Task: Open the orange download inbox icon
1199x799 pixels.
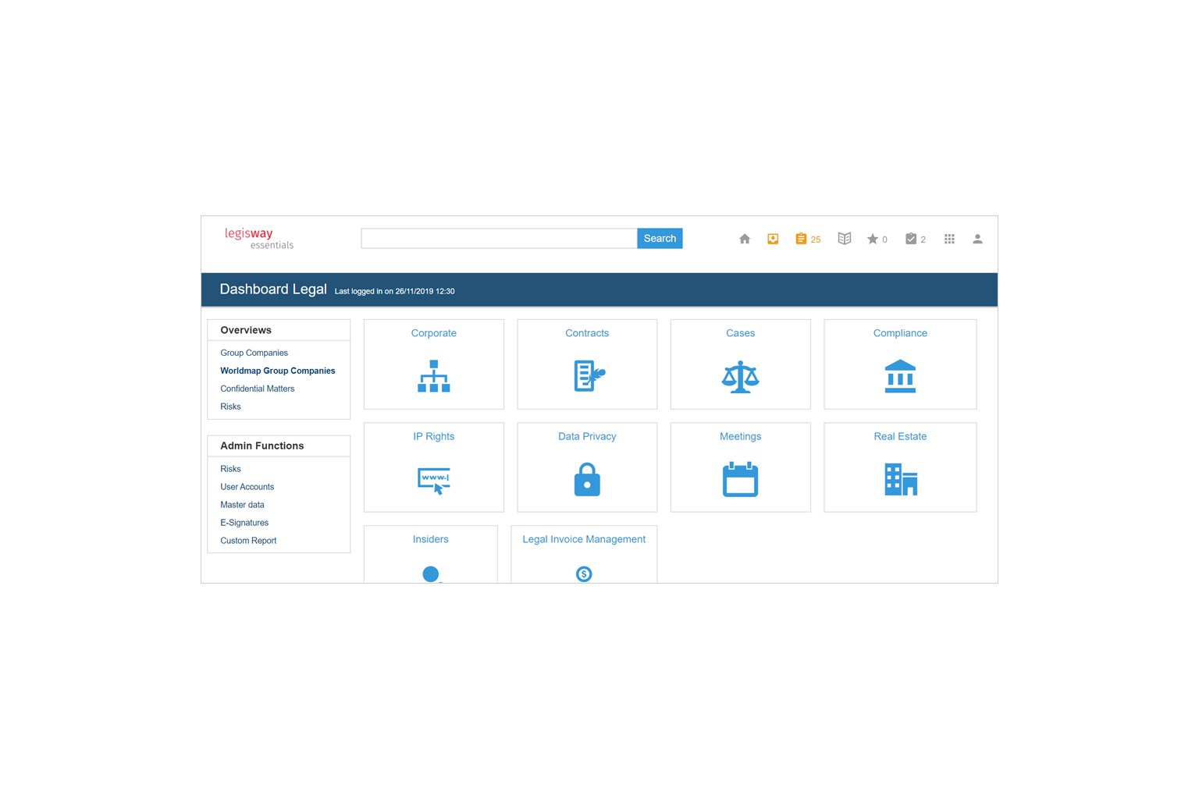Action: [773, 240]
